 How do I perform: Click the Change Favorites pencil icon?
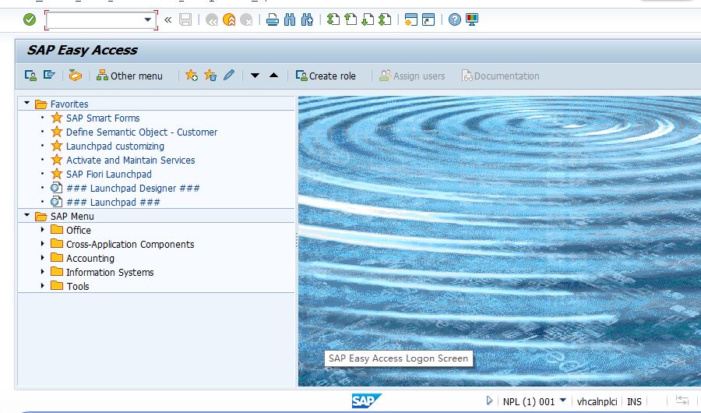(x=229, y=75)
